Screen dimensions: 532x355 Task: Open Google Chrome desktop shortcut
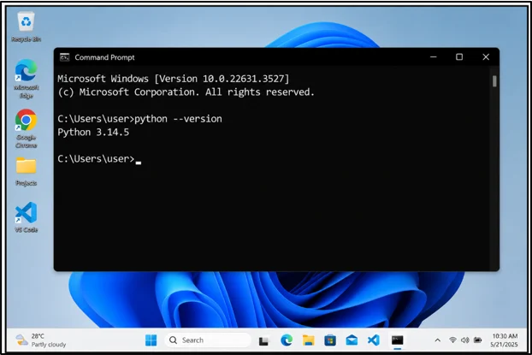point(27,128)
